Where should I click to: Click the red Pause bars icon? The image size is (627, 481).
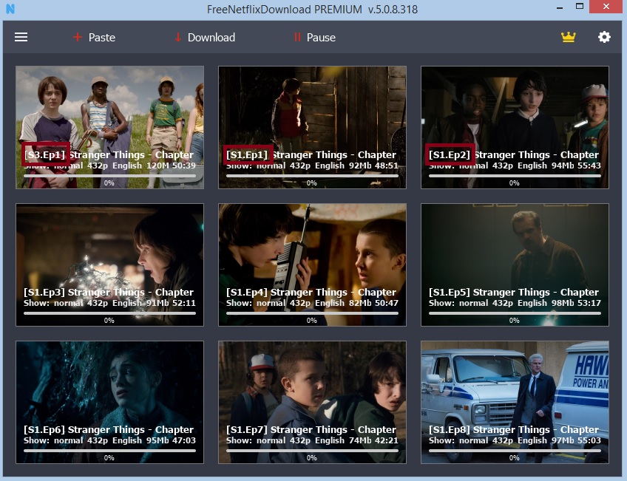pyautogui.click(x=297, y=37)
